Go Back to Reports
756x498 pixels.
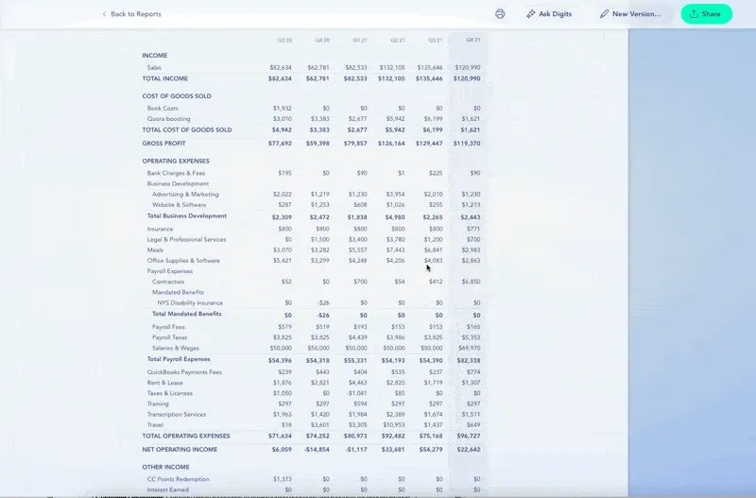click(135, 14)
